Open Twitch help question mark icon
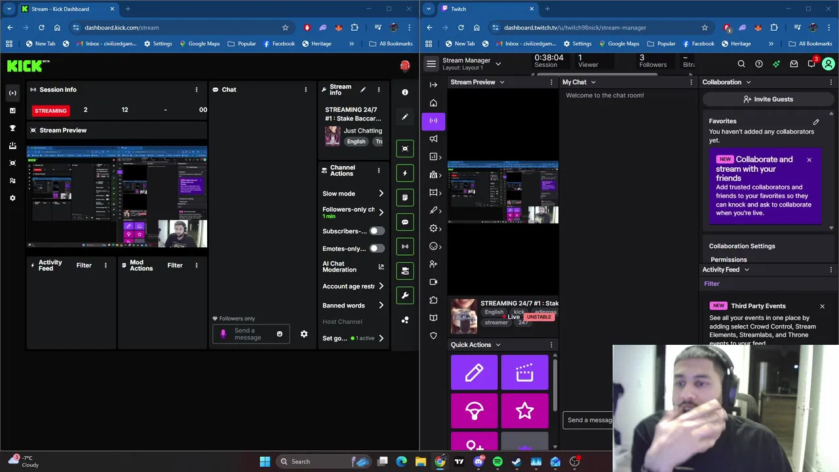This screenshot has width=839, height=472. pyautogui.click(x=759, y=64)
